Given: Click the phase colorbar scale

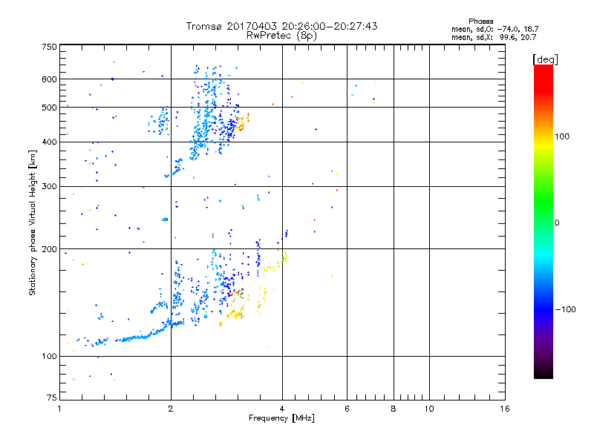Looking at the screenshot, I should point(544,221).
